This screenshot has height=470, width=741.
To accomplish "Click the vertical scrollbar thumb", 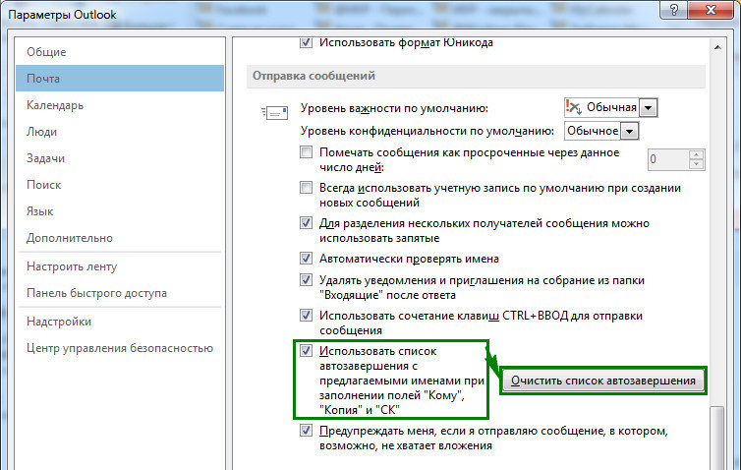I will (x=717, y=438).
